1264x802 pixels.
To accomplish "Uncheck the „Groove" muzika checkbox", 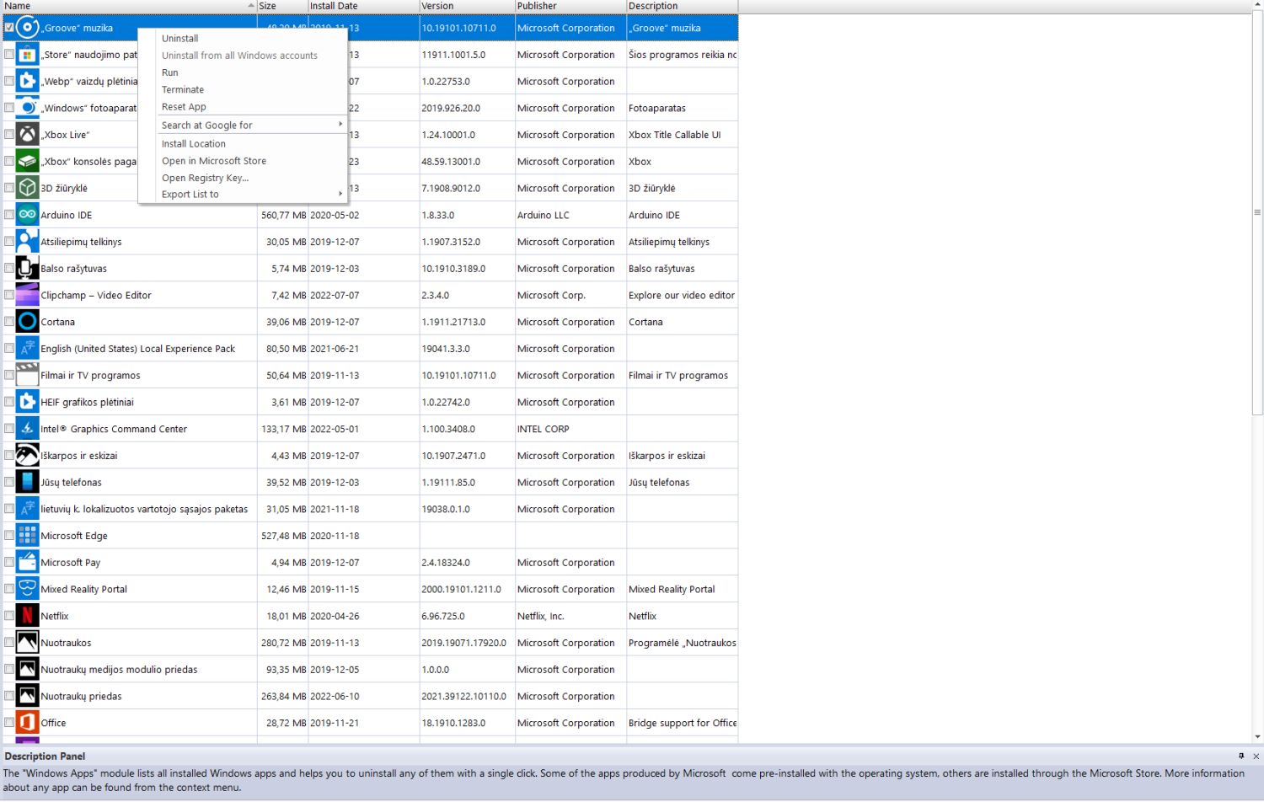I will click(x=9, y=28).
